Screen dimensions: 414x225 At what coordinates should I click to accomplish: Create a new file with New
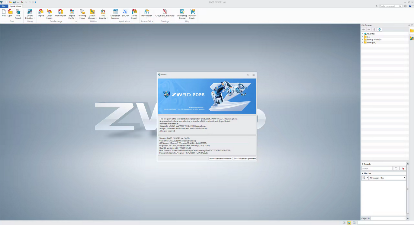(4, 14)
